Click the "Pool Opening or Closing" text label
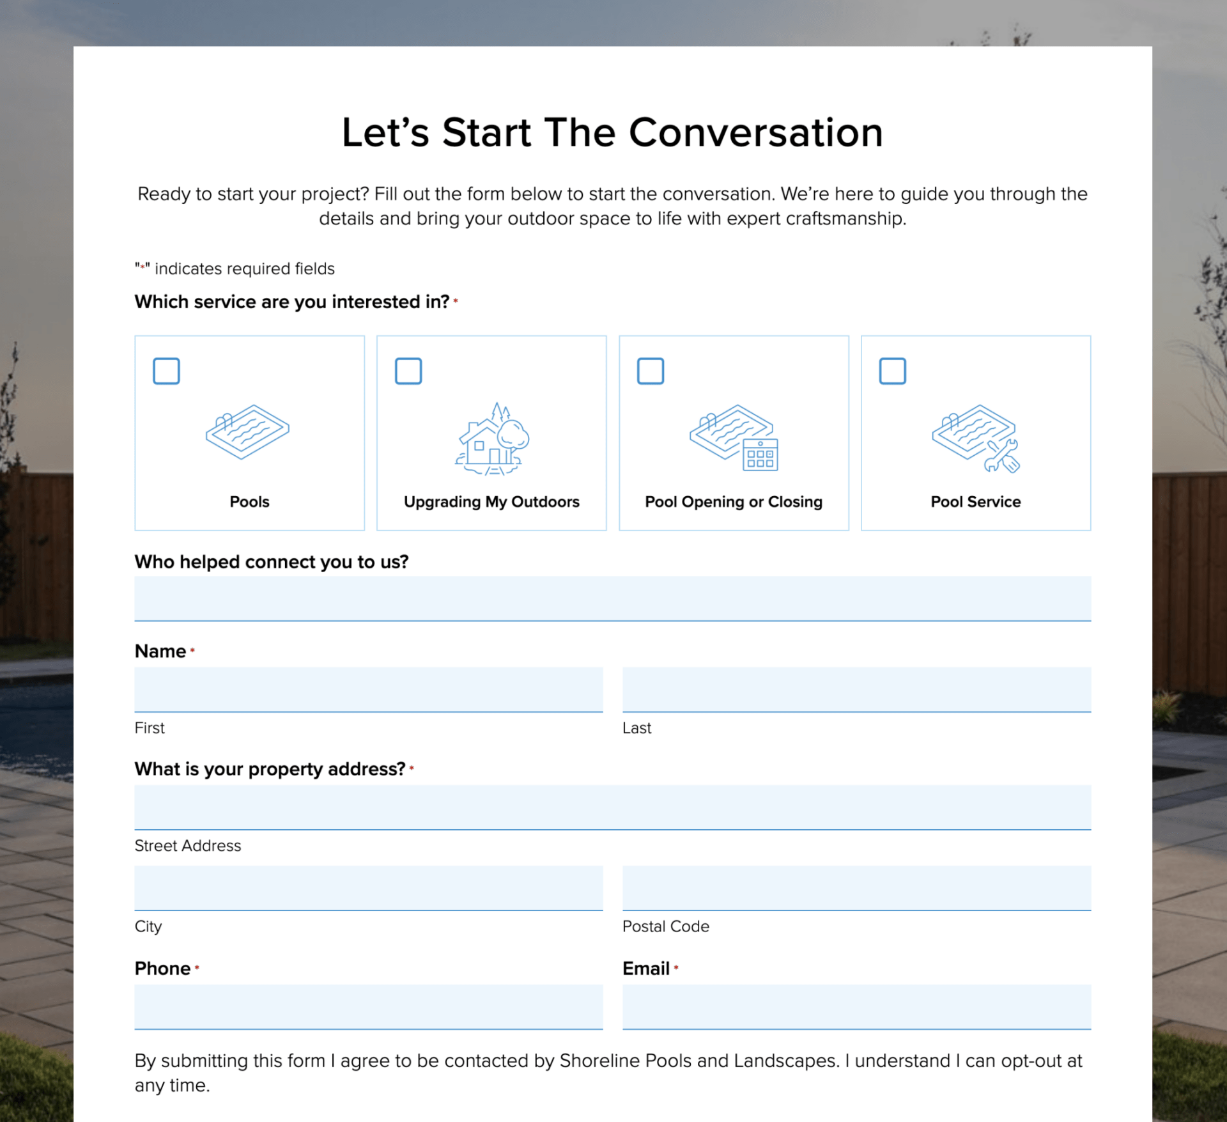The image size is (1227, 1122). (734, 502)
